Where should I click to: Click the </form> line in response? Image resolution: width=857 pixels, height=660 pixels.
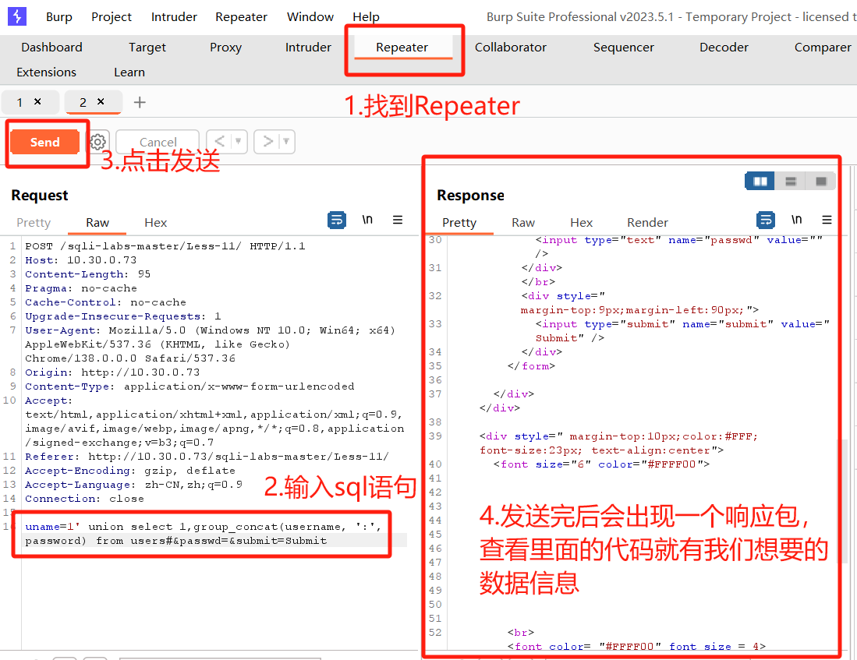click(531, 366)
